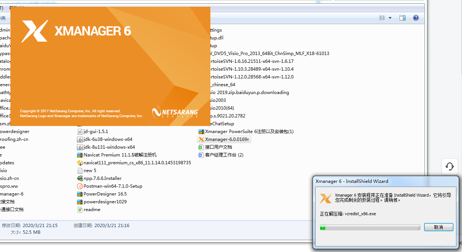Click the extraction progress bar in the dialog
This screenshot has height=252, width=462.
tap(370, 227)
